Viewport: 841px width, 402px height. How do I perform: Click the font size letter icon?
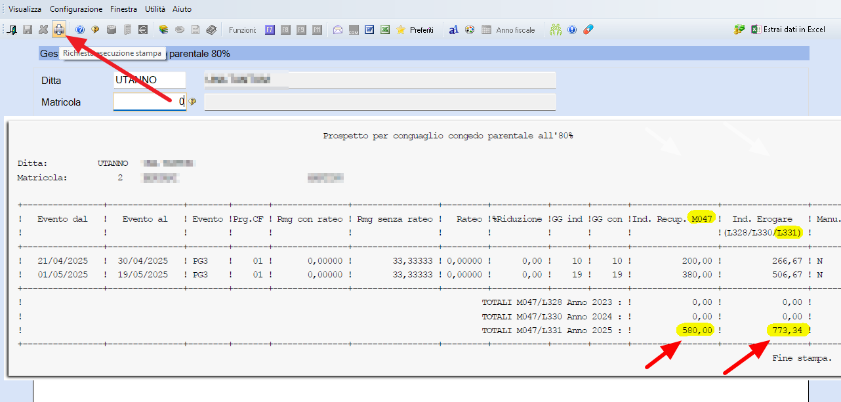click(454, 30)
